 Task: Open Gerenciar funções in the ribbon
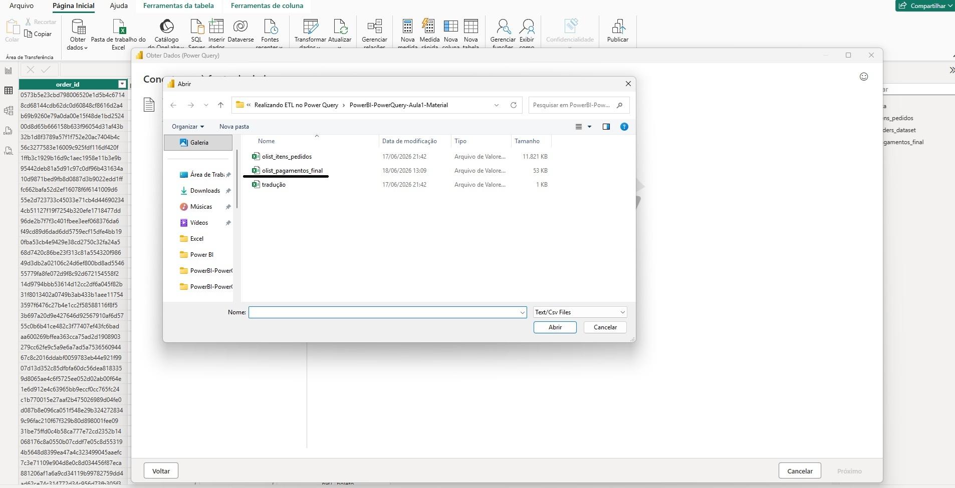tap(503, 26)
